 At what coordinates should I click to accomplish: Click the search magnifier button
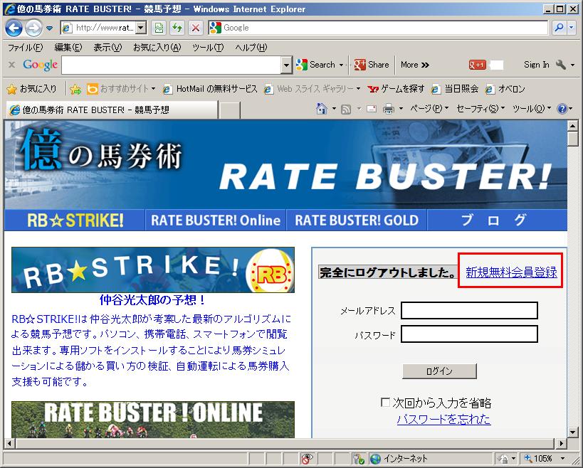pos(559,28)
